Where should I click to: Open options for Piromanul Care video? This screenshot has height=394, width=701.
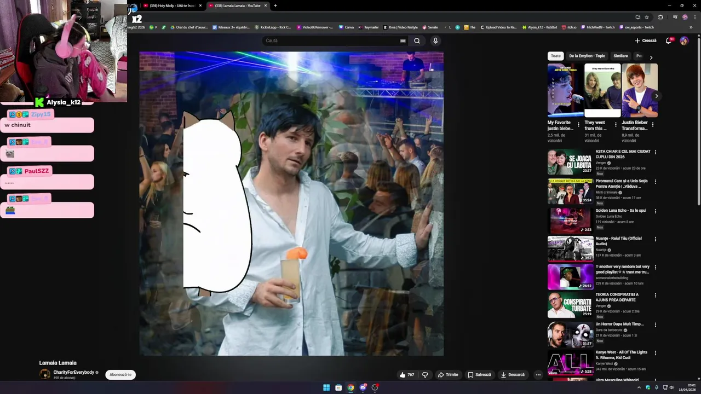(655, 182)
